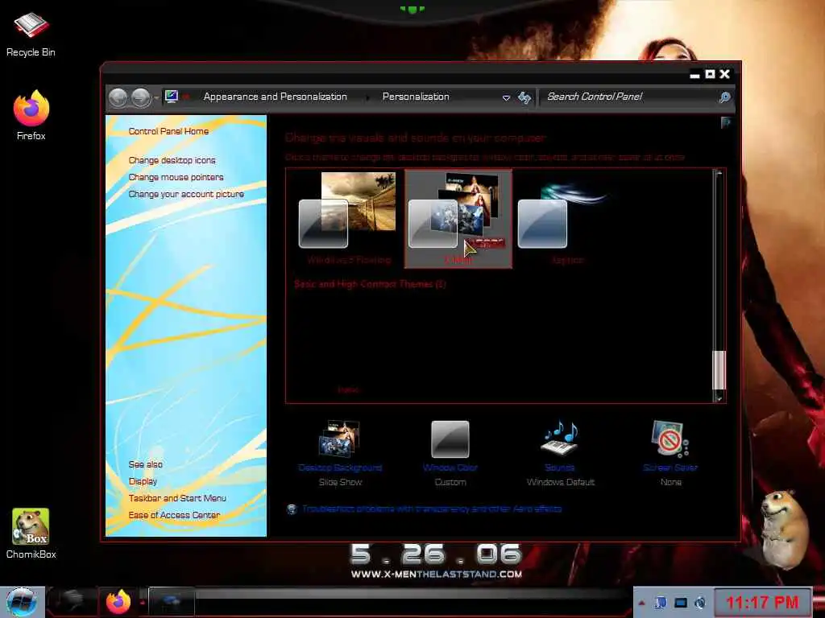Expand the red breadcrumb arrow after monitor icon
The height and width of the screenshot is (618, 825).
(186, 97)
